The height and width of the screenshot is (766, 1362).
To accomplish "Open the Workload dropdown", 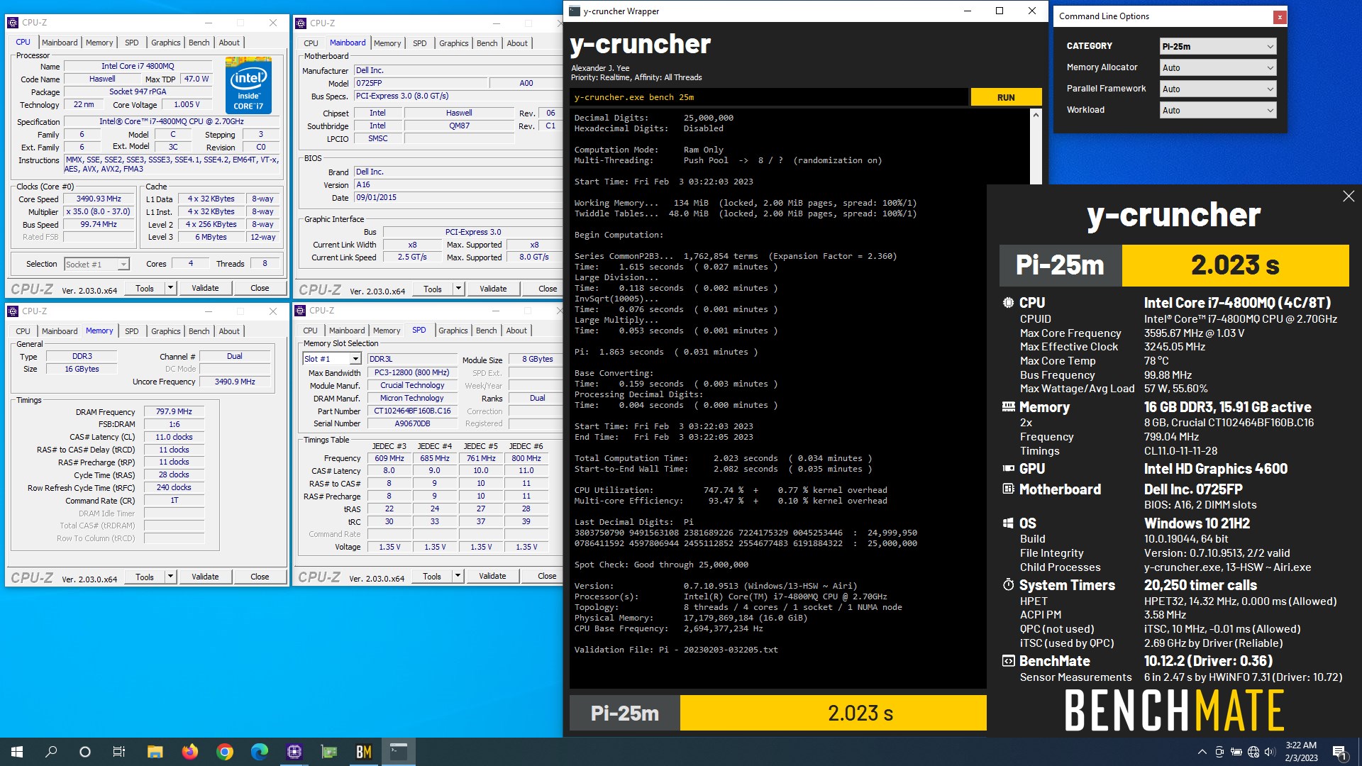I will (x=1217, y=110).
